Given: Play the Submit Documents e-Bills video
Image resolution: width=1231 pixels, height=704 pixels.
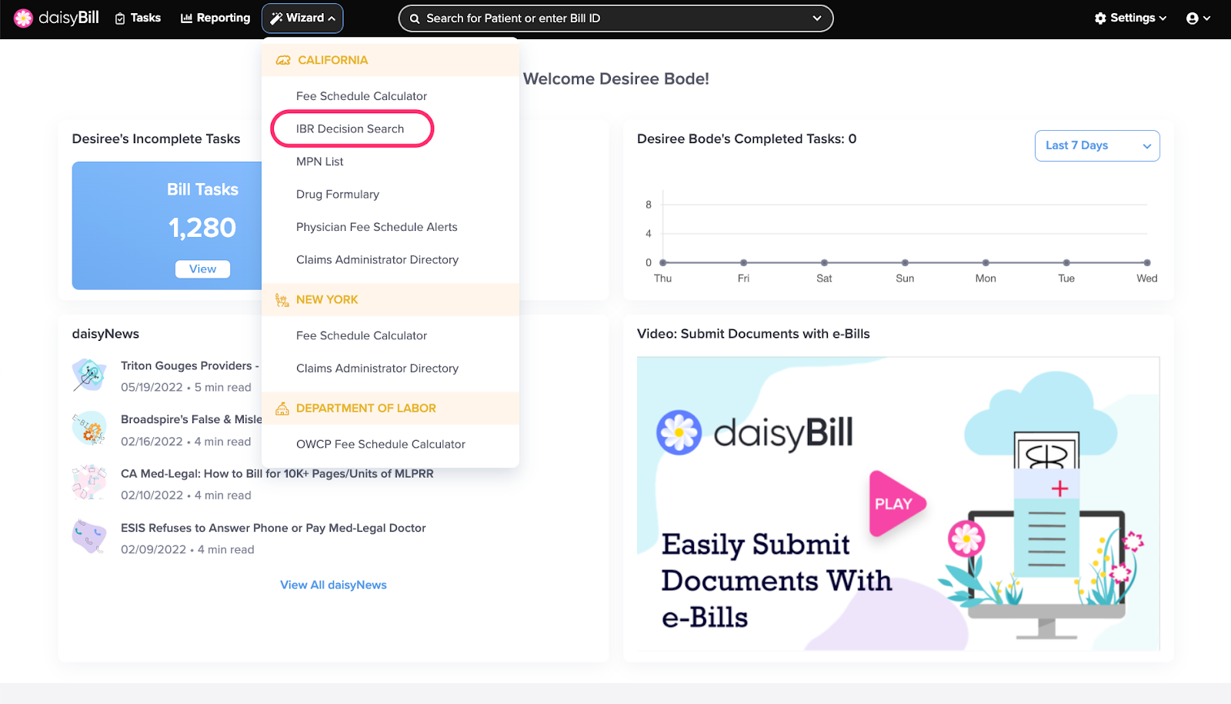Looking at the screenshot, I should click(897, 504).
